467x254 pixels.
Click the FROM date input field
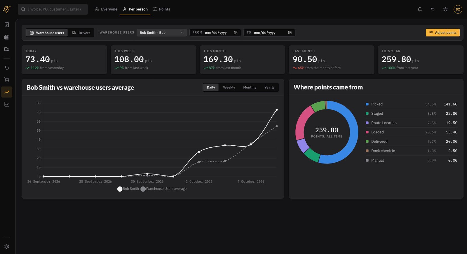tap(215, 33)
